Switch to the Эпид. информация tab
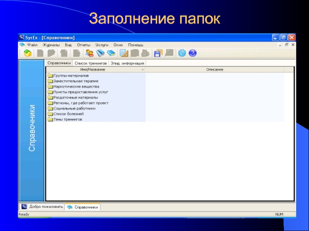The width and height of the screenshot is (309, 231). [127, 63]
